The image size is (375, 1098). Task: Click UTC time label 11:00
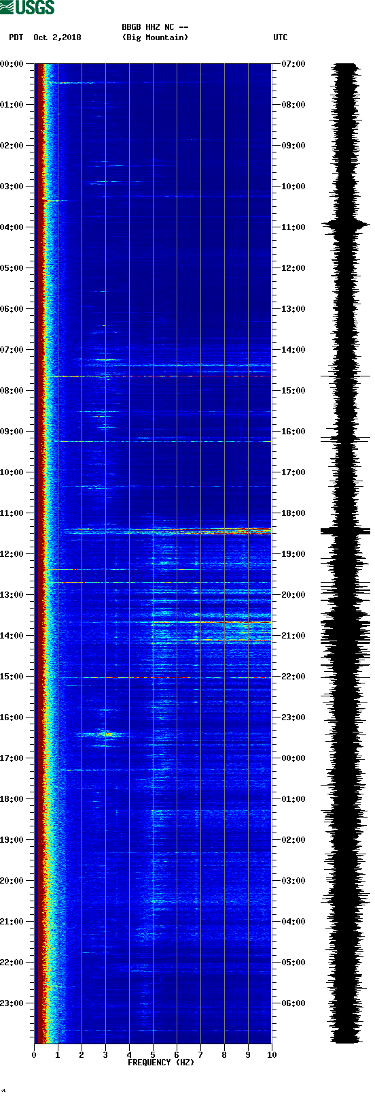point(293,227)
